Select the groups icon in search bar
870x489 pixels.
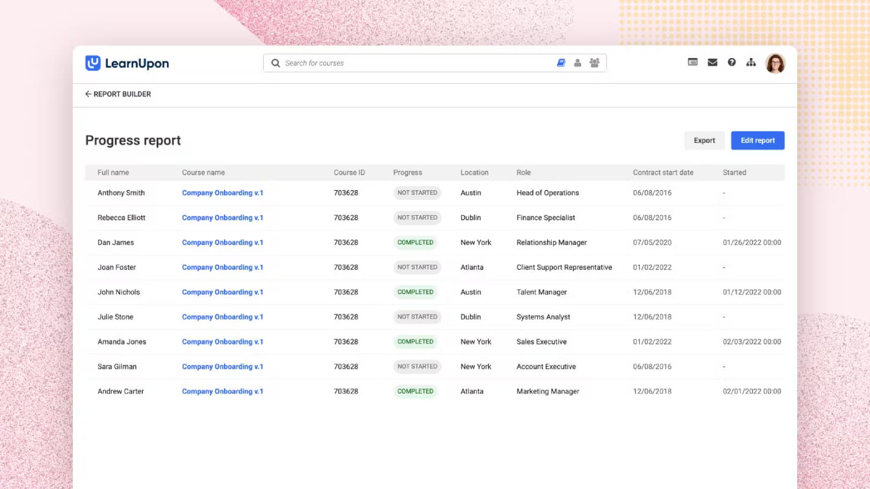click(x=594, y=63)
